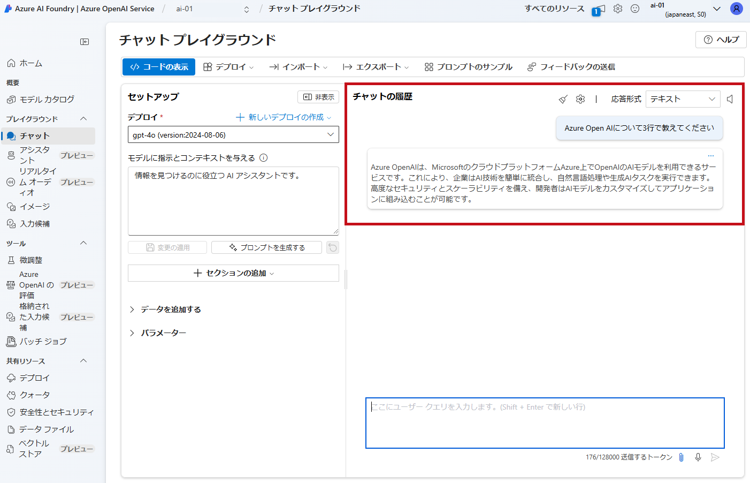Collapse the left navigation sidebar icon
This screenshot has height=483, width=750.
(x=85, y=42)
